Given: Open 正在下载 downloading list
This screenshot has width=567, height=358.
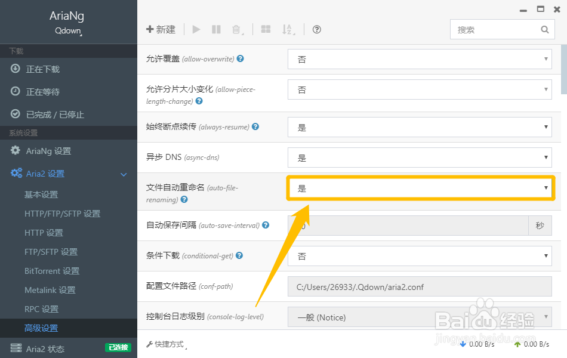Looking at the screenshot, I should (69, 69).
